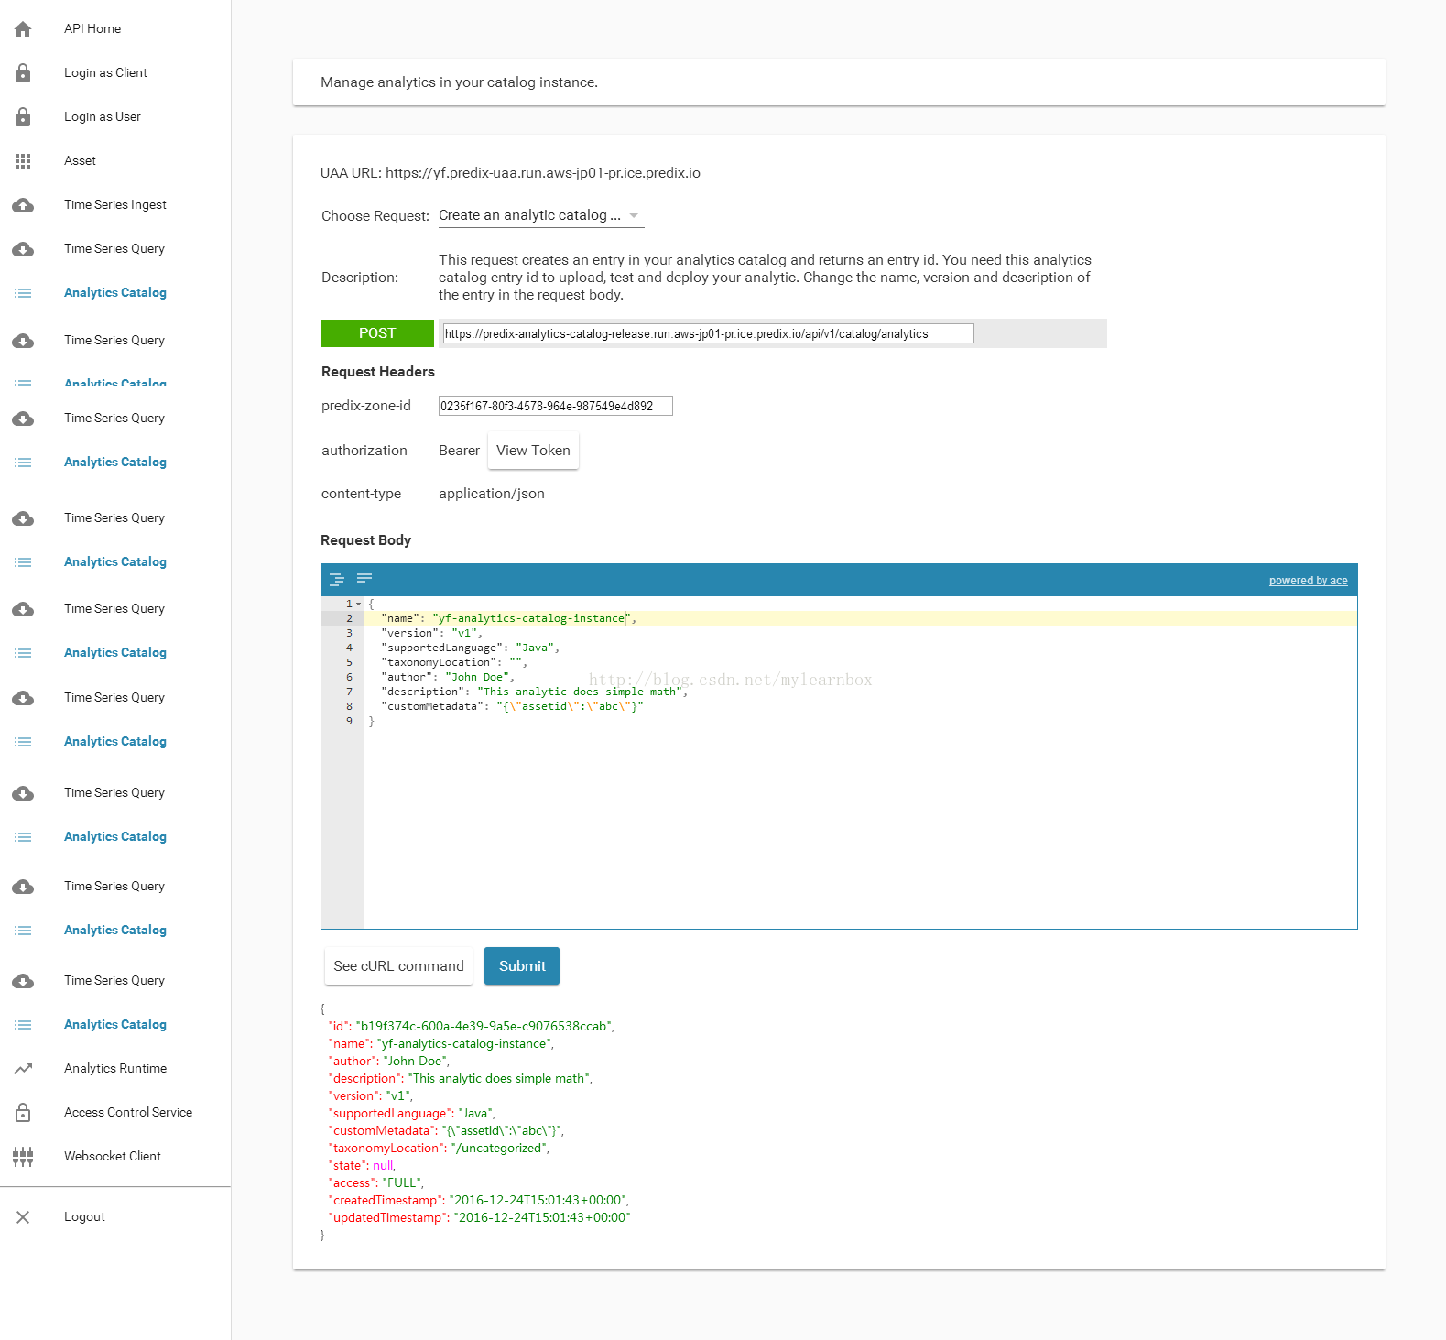The height and width of the screenshot is (1340, 1446).
Task: Click line number 9 in editor gutter
Action: [x=349, y=721]
